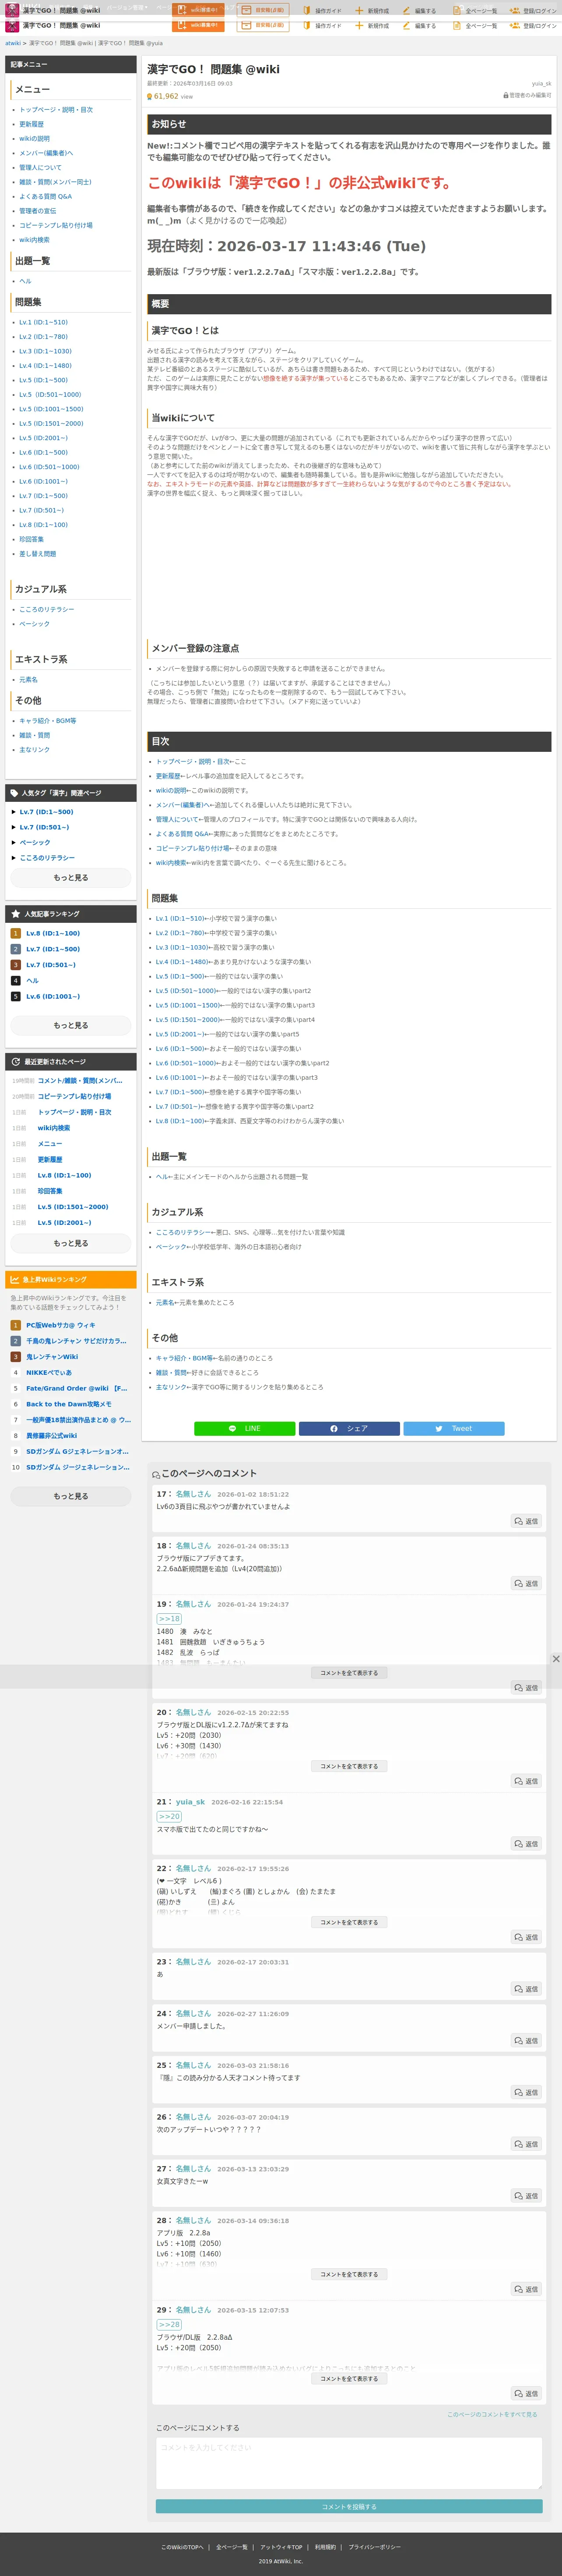Click the 返信 reply icon on comment 27
562x2576 pixels.
519,2196
